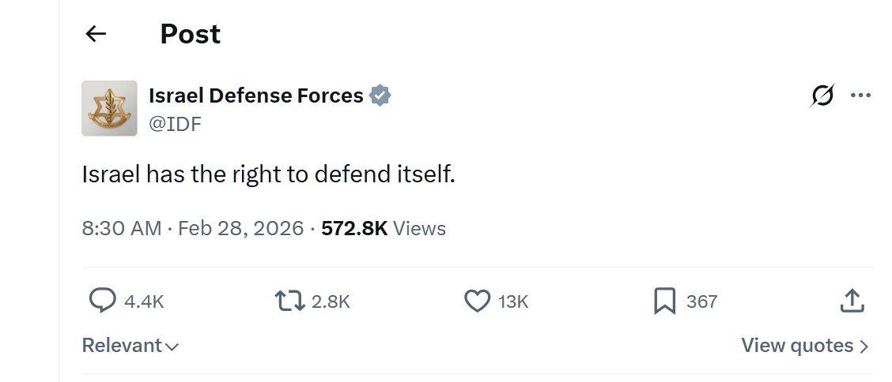This screenshot has width=892, height=382.
Task: Click the post text about Israel
Action: [269, 174]
